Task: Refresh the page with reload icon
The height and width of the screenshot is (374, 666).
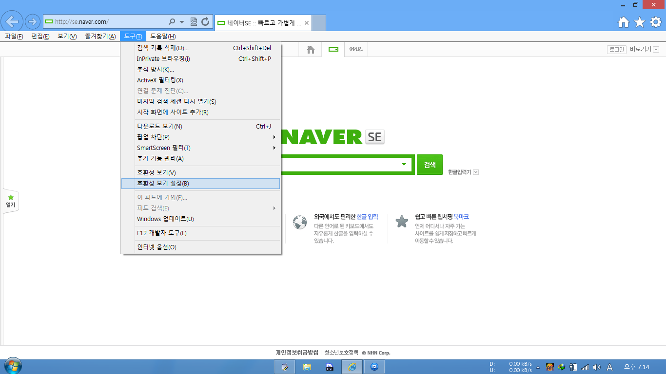Action: [205, 22]
